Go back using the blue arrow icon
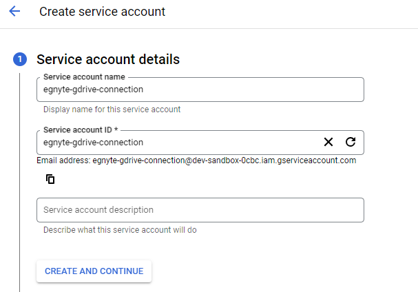Screen dimensions: 418x292 point(14,11)
